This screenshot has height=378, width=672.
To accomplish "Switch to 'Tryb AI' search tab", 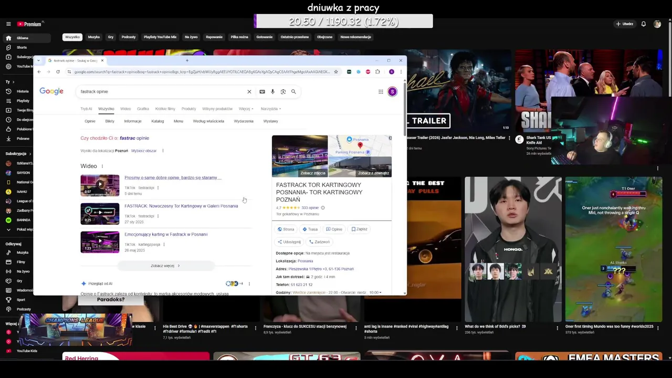I will click(x=86, y=109).
